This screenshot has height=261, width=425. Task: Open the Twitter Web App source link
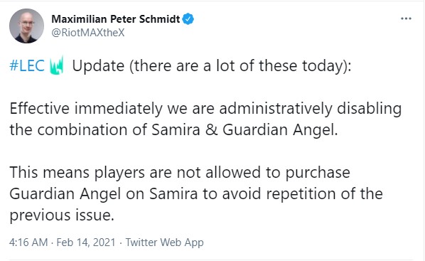coord(164,243)
